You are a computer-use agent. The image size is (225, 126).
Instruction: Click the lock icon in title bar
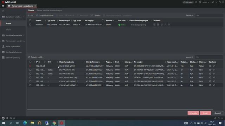[213, 2]
